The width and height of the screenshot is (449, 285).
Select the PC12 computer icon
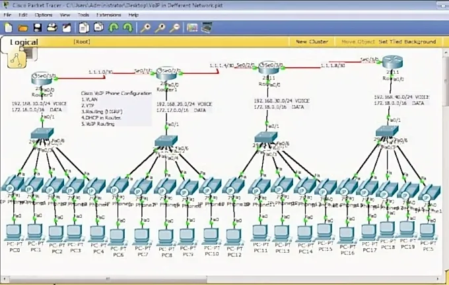click(234, 237)
